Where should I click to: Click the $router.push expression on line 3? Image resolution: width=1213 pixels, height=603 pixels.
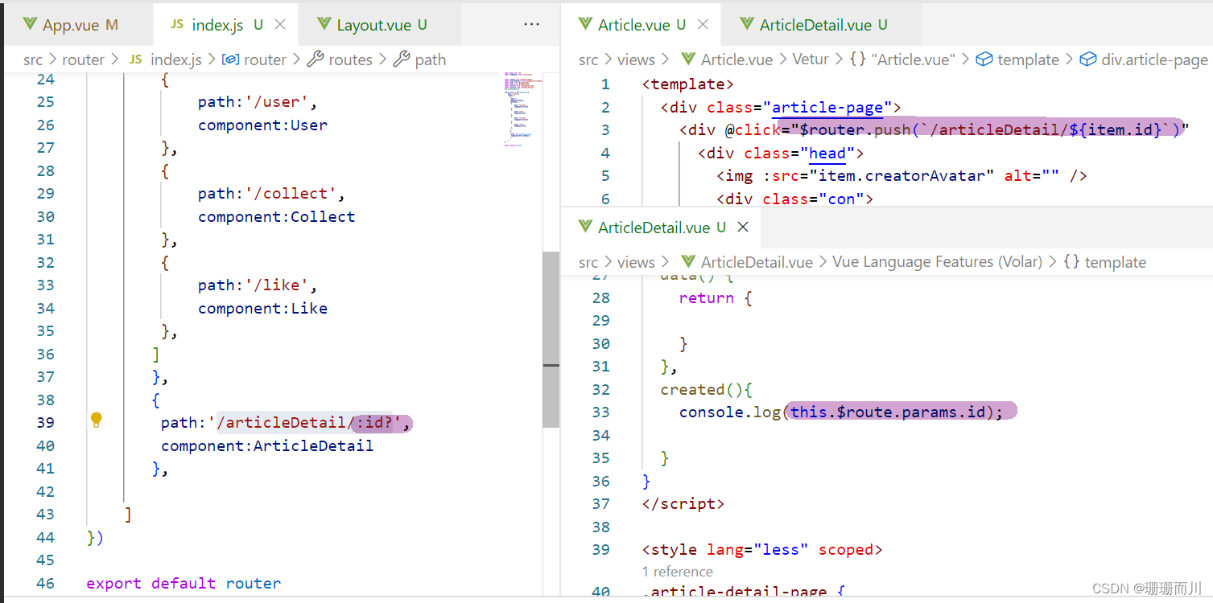(990, 129)
